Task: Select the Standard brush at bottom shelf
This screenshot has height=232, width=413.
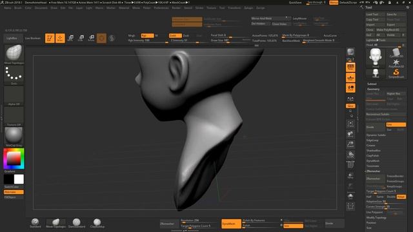Action: click(35, 223)
